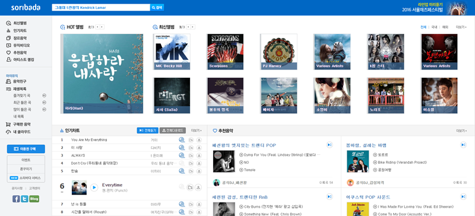Go to previous 최신앨범 page
The image size is (475, 216).
(x=188, y=27)
